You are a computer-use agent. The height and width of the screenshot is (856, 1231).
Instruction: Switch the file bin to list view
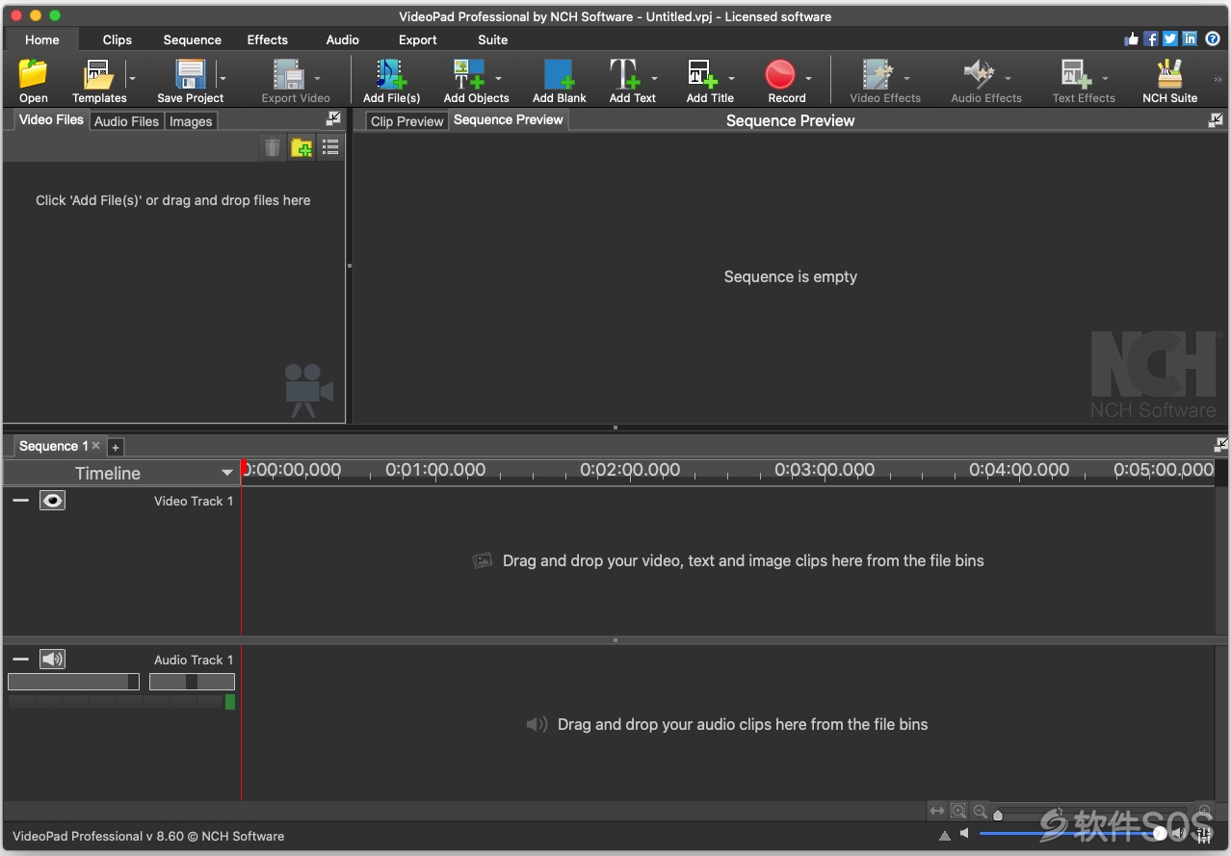click(330, 147)
